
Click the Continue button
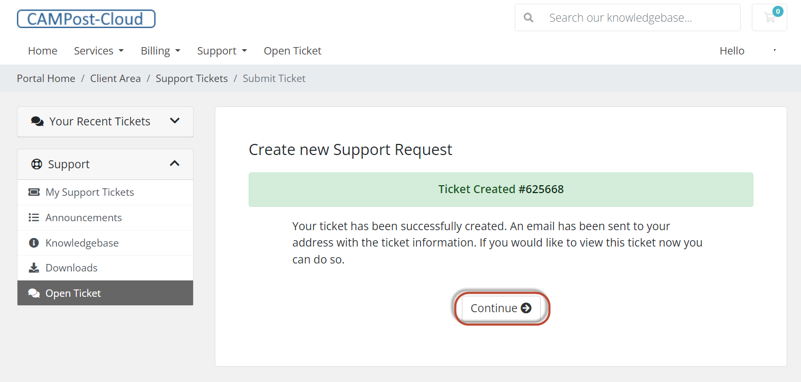(501, 308)
